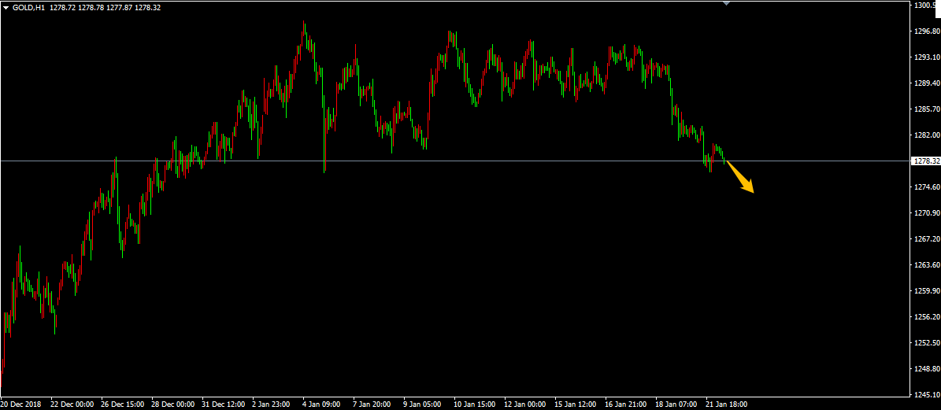
Task: Click the high price value 1278.78
Action: click(91, 8)
